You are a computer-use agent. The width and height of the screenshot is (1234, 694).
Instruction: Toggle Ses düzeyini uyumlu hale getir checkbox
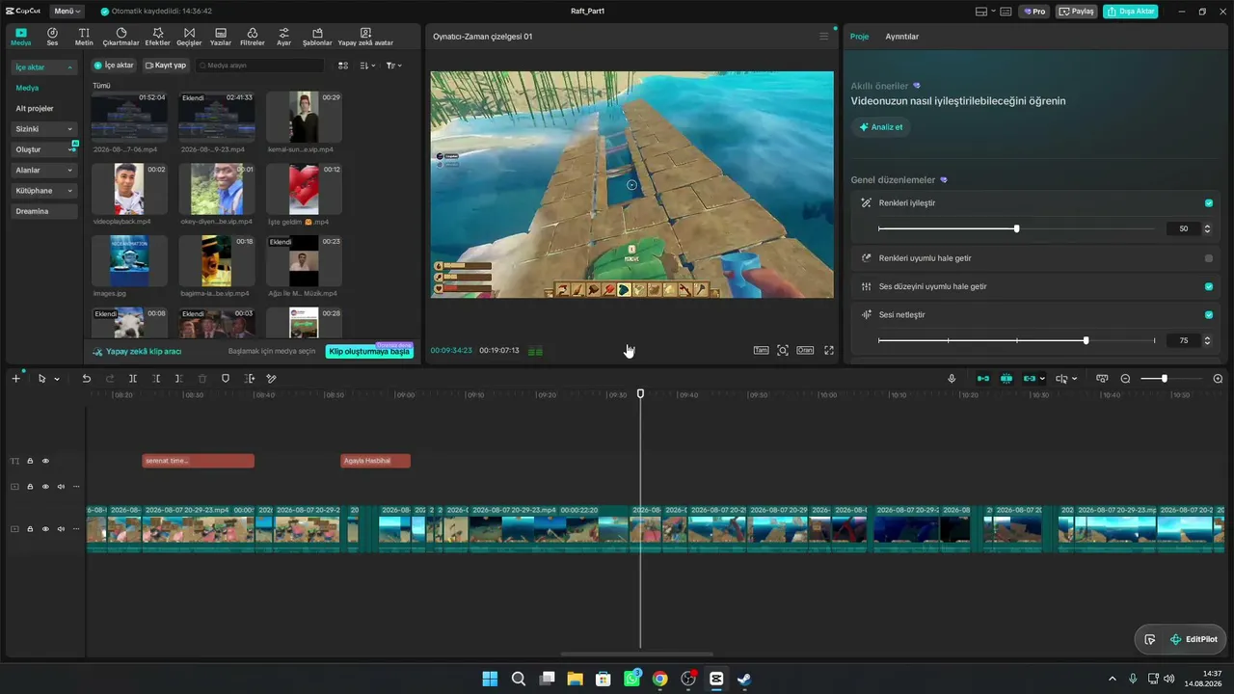click(x=1209, y=286)
